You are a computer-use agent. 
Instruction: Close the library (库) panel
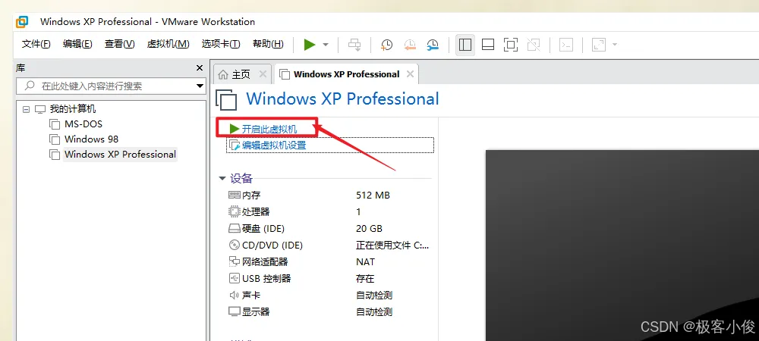[x=200, y=68]
